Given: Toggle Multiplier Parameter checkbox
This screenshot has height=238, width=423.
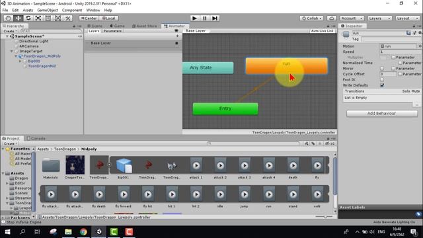Looking at the screenshot, I should point(393,58).
